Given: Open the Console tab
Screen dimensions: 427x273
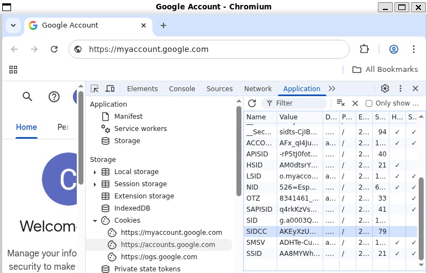Looking at the screenshot, I should click(x=182, y=88).
